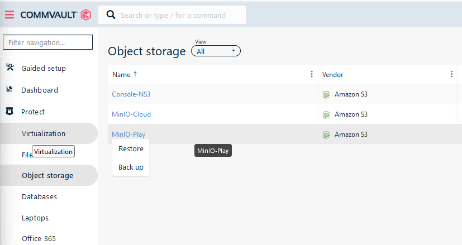Open the Console-NS3 link
Viewport: 462px width, 245px height.
click(131, 94)
